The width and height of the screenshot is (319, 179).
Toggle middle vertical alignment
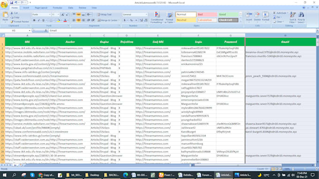point(78,14)
